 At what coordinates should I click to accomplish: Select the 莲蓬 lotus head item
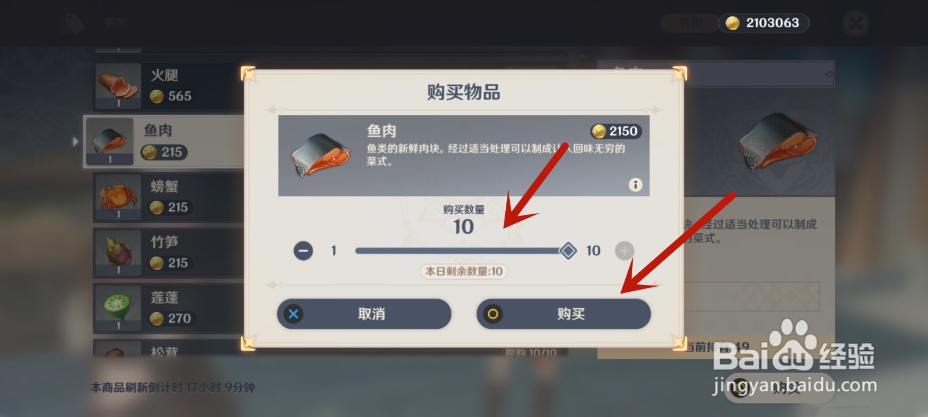(x=168, y=308)
